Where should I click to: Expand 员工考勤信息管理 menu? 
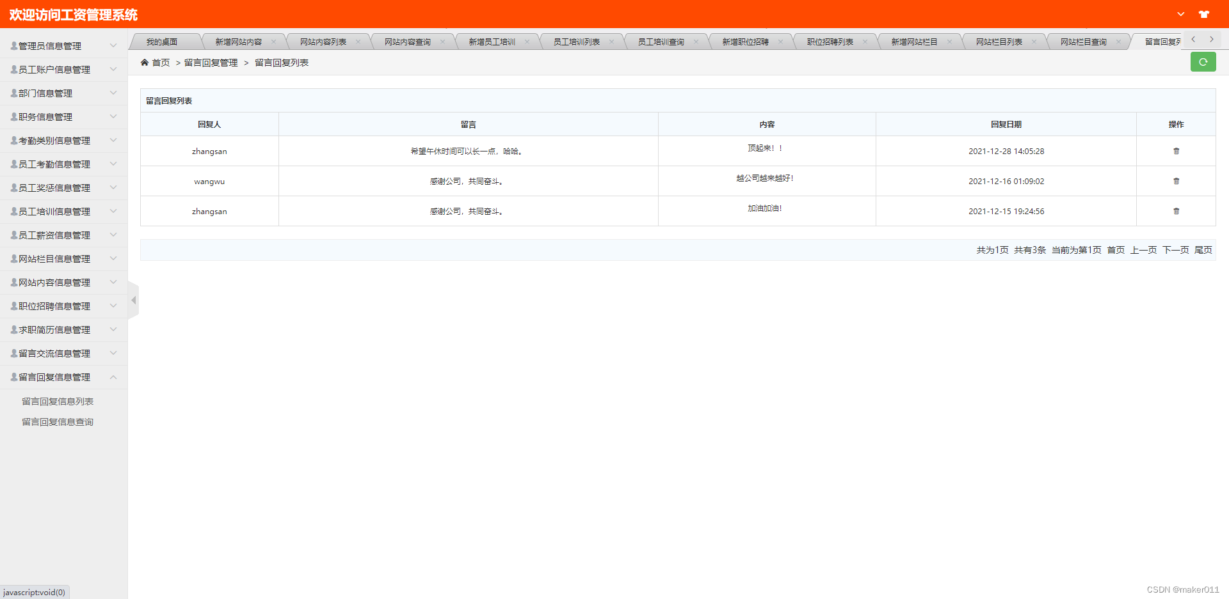pos(63,164)
